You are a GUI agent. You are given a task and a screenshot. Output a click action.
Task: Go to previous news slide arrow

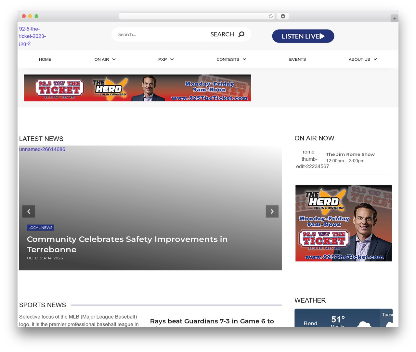(x=29, y=211)
